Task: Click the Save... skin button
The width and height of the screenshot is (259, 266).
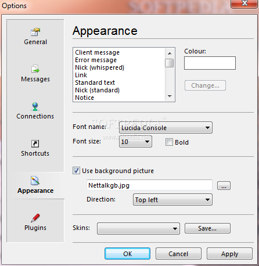Action: click(x=207, y=228)
